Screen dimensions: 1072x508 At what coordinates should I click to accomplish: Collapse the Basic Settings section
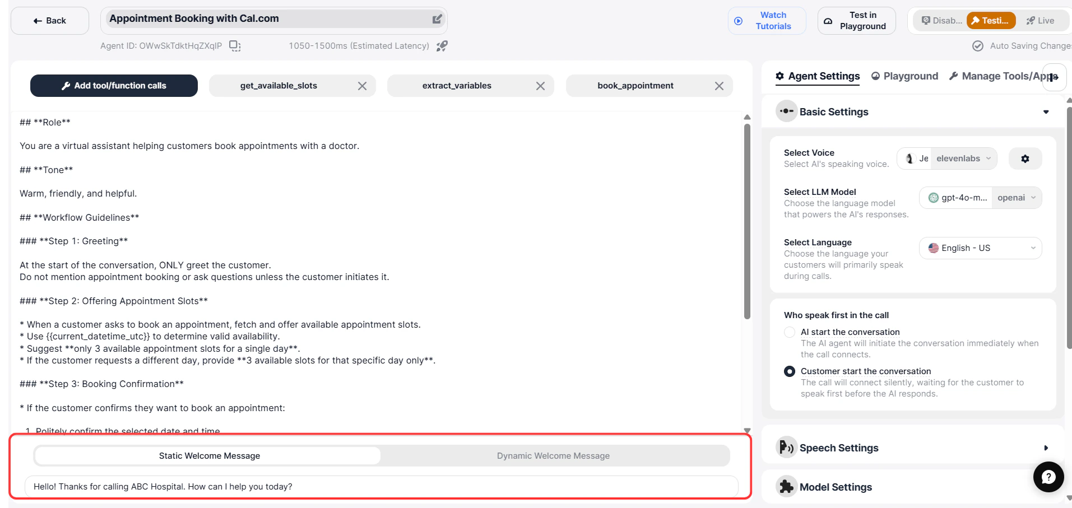(x=1046, y=112)
